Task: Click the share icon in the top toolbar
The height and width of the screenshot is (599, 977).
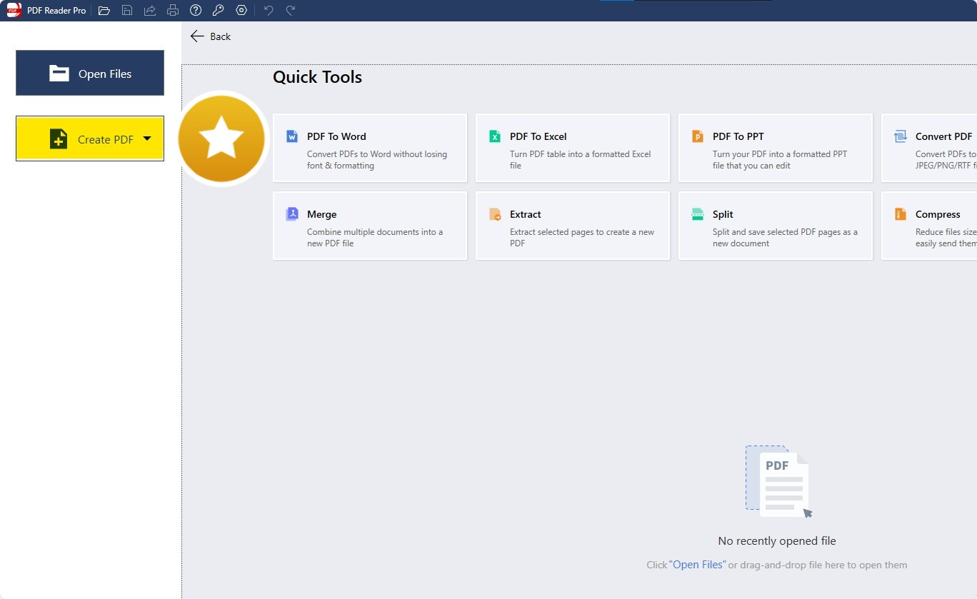Action: (150, 11)
